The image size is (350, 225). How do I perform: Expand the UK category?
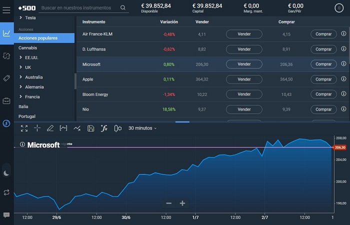[x=20, y=67]
